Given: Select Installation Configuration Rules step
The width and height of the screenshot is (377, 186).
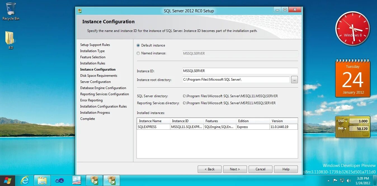Looking at the screenshot, I should point(103,106).
